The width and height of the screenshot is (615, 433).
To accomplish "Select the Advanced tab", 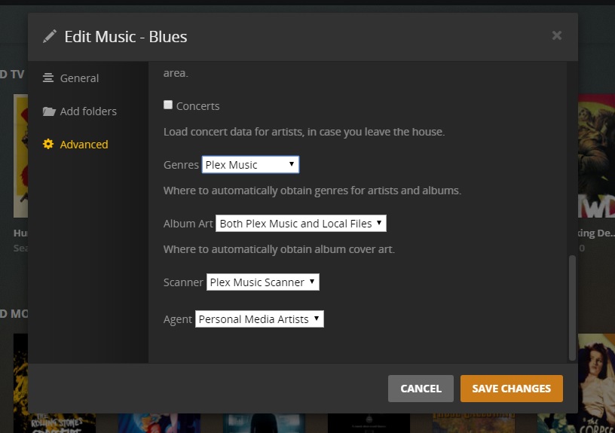I will 84,145.
